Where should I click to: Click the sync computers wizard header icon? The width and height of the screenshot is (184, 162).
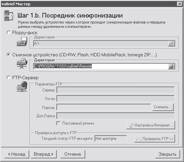point(9,16)
